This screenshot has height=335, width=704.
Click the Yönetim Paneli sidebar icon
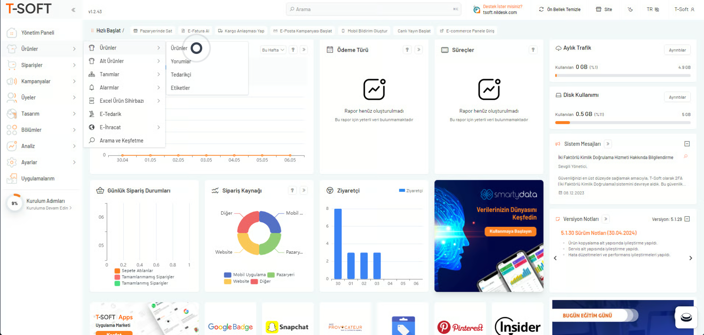12,33
